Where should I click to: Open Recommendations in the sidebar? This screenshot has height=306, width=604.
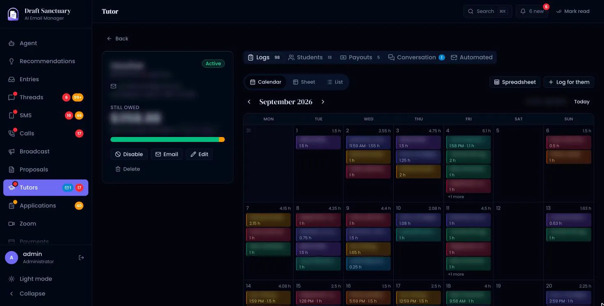click(46, 61)
